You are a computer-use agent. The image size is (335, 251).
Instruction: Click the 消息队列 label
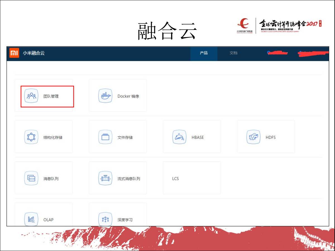[51, 179]
